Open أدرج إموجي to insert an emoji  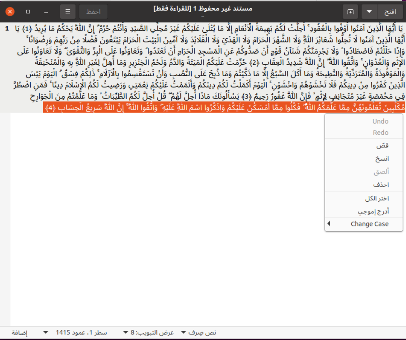363,211
